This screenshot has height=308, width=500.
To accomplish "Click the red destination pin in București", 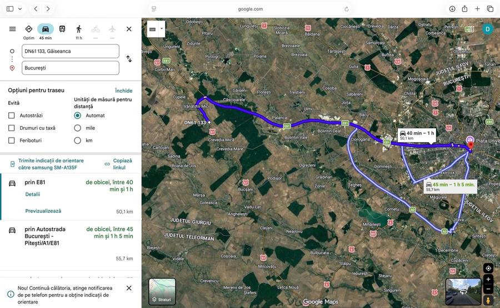I will pyautogui.click(x=471, y=145).
